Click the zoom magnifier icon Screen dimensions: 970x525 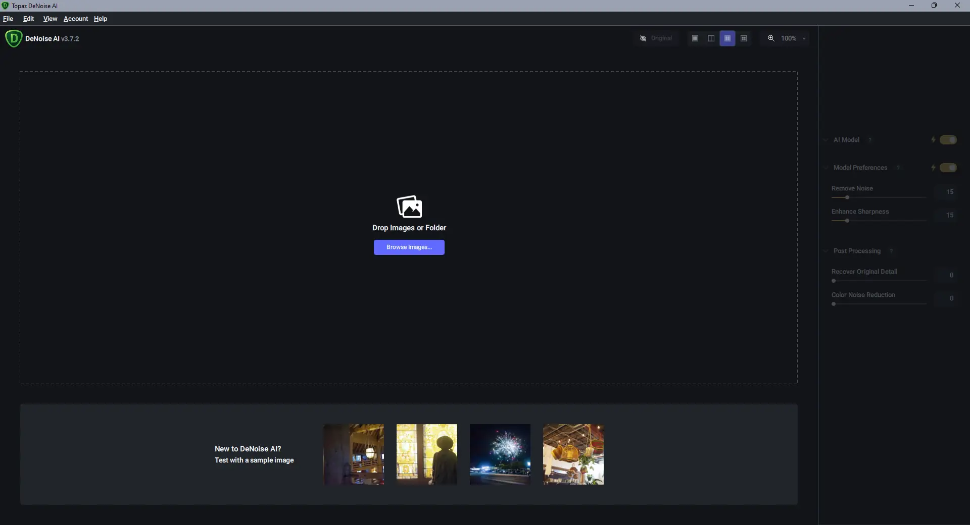pos(771,38)
